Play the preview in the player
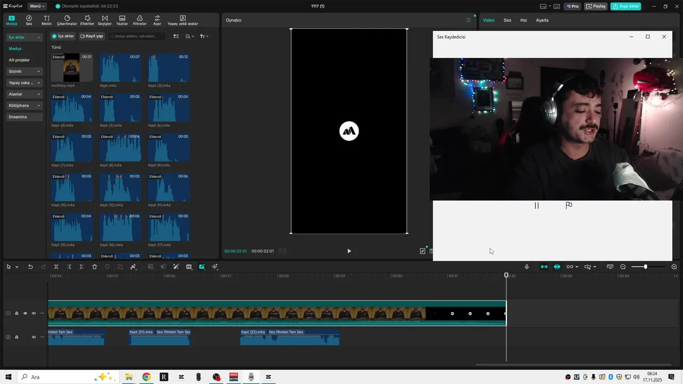The width and height of the screenshot is (683, 384). click(x=349, y=251)
